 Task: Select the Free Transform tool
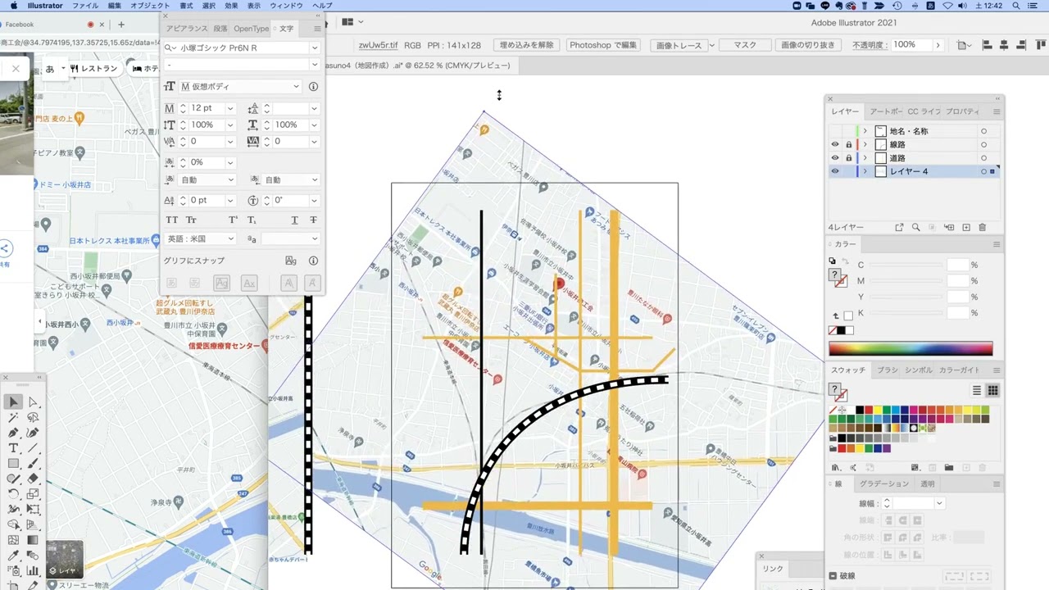pos(33,510)
